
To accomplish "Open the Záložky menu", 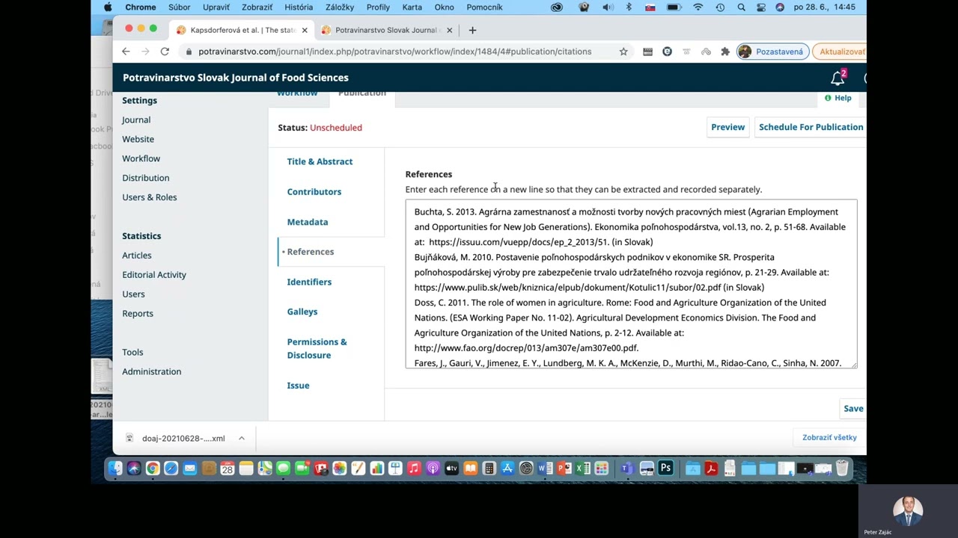I will pos(340,7).
